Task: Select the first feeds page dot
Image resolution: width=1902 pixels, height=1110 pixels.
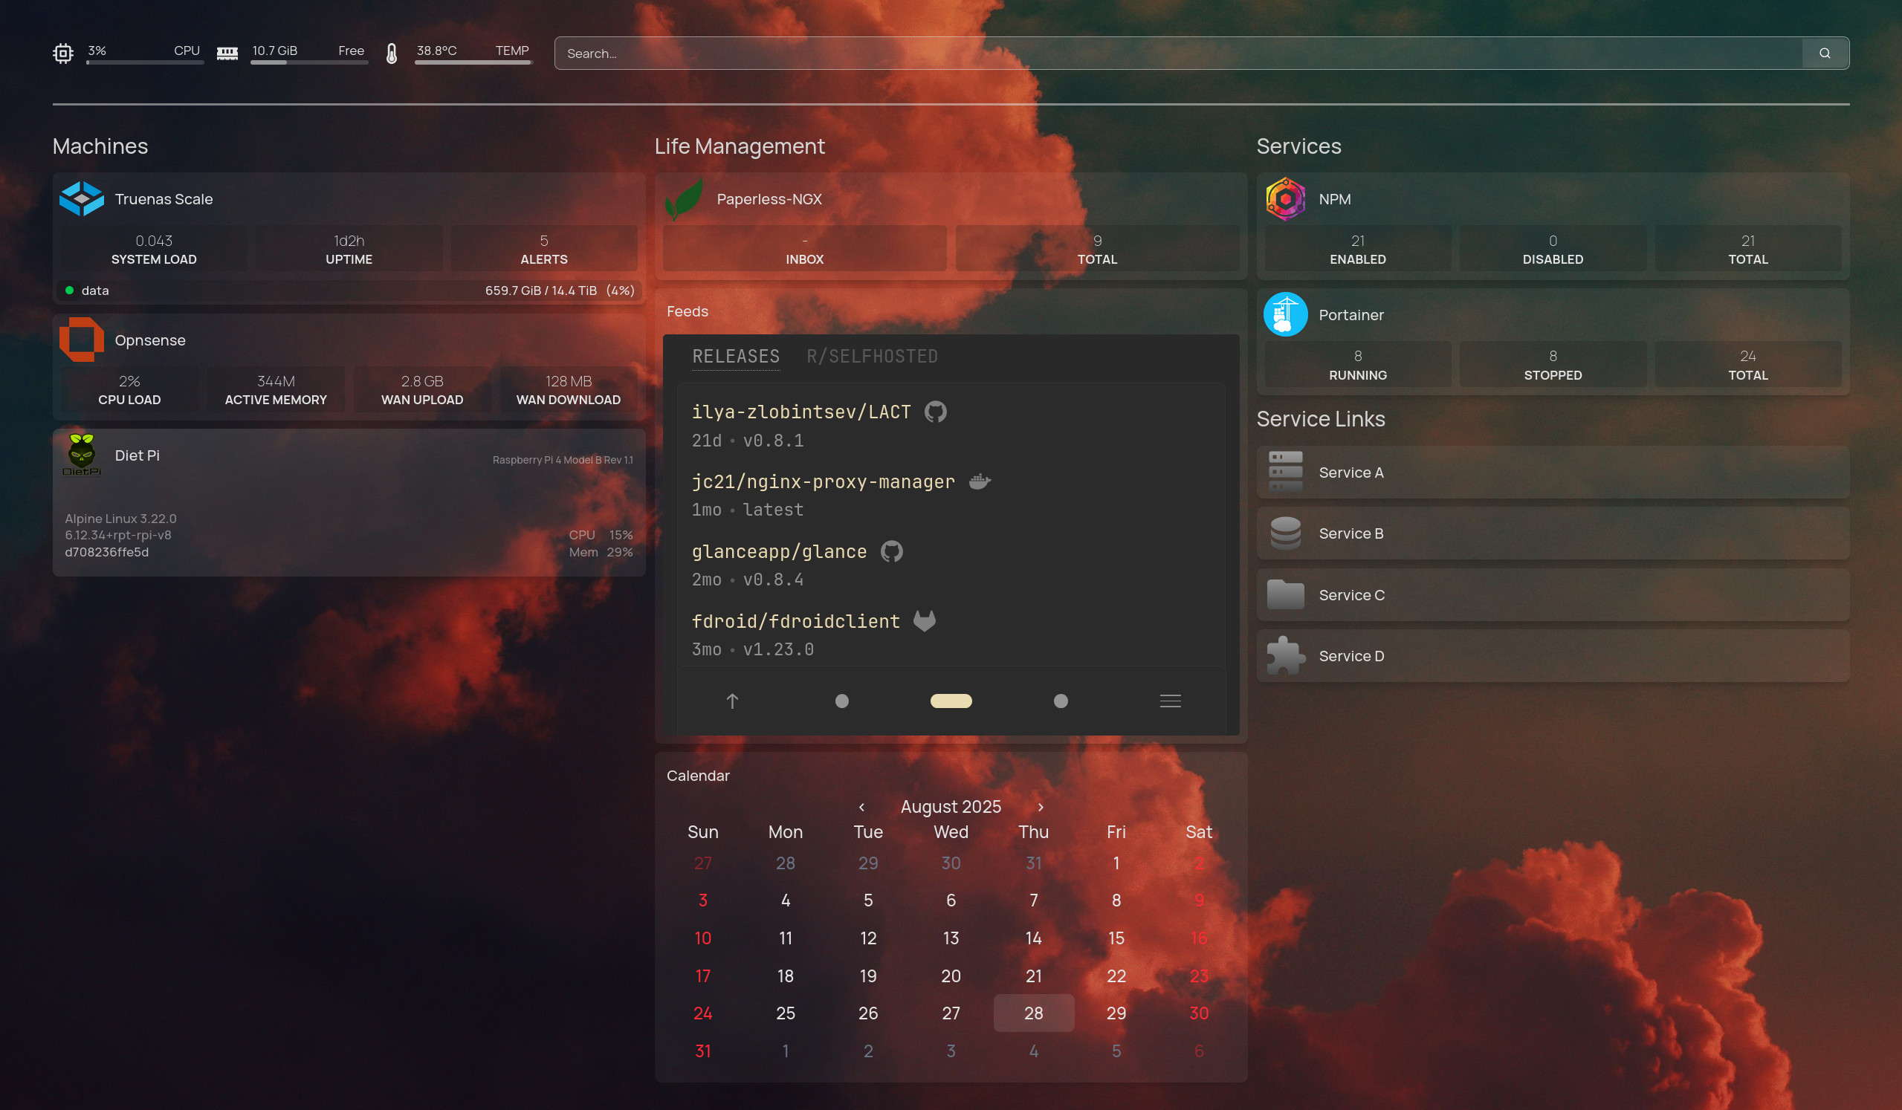Action: point(841,701)
